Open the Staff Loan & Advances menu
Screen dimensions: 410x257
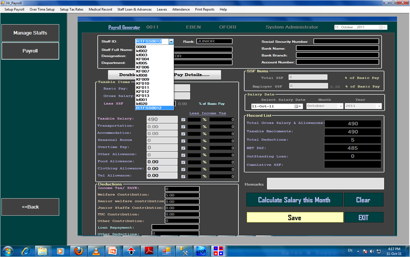pos(134,9)
